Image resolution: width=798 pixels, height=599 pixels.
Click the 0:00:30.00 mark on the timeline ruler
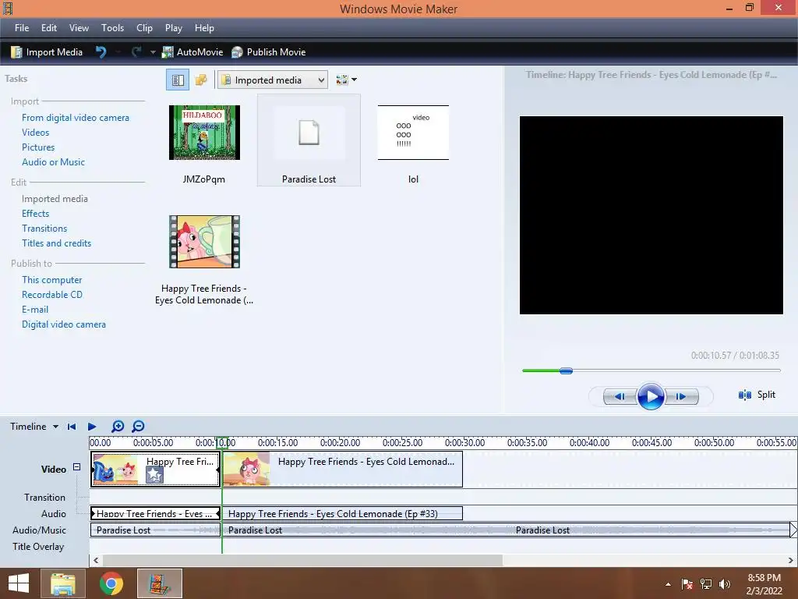click(464, 443)
